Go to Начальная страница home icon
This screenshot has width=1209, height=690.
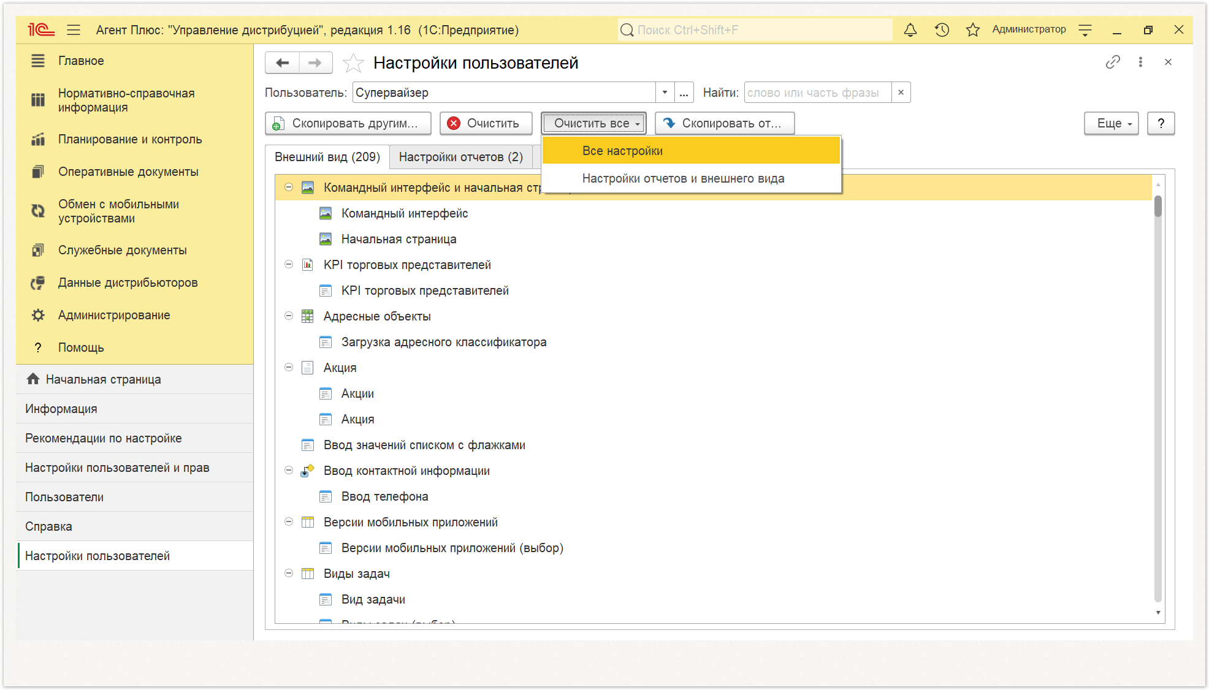point(33,379)
